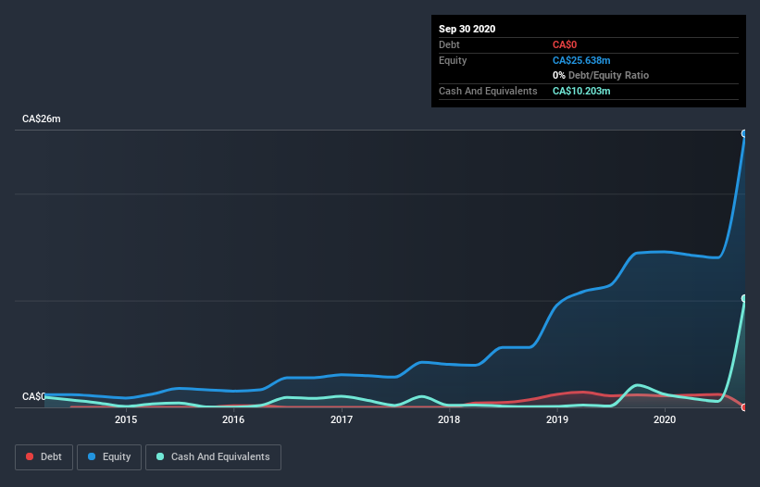Click the 2020 x-axis label
760x487 pixels.
click(665, 419)
